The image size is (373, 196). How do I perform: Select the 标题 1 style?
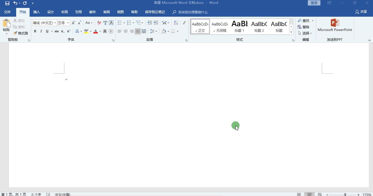[239, 27]
